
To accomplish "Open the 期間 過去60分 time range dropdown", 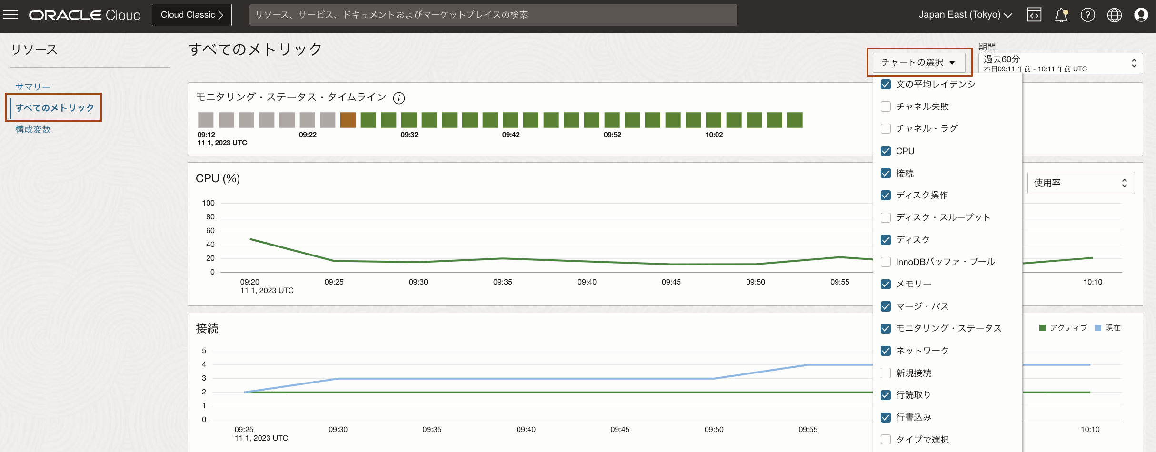I will pos(1060,63).
